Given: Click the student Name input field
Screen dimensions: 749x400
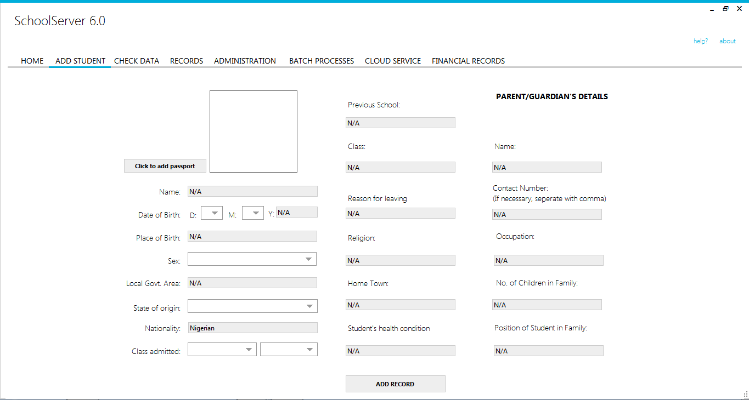Looking at the screenshot, I should point(252,191).
